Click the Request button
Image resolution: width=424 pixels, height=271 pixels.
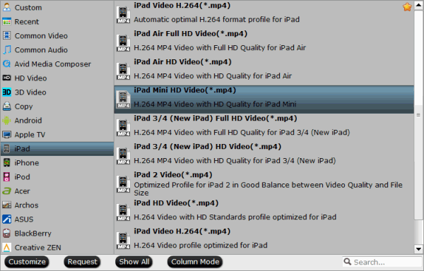click(82, 262)
